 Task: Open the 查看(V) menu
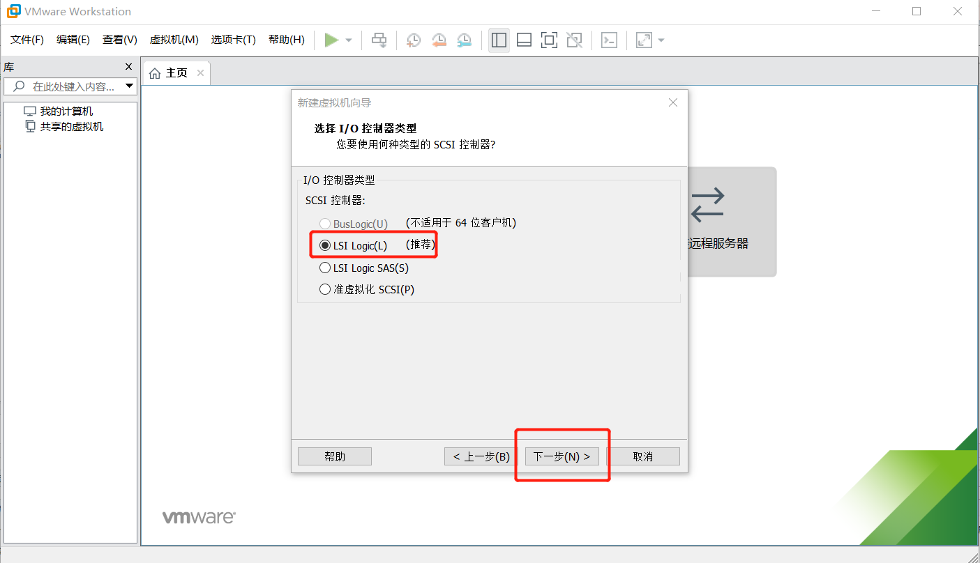[120, 40]
